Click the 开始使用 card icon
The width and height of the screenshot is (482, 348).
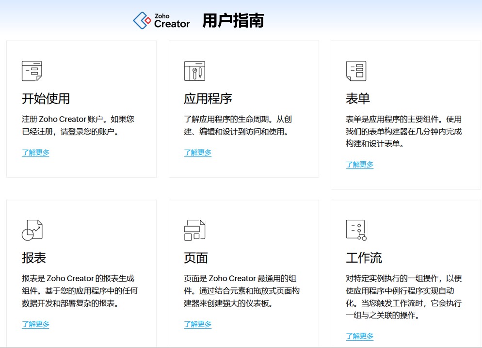pyautogui.click(x=32, y=71)
